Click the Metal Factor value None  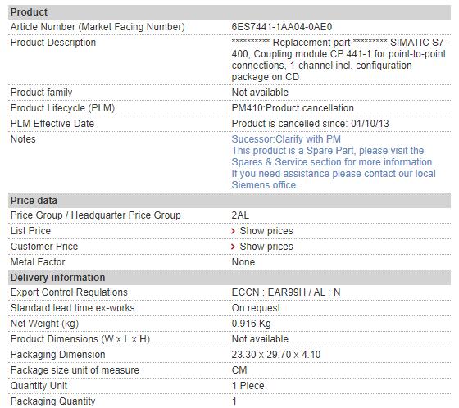(243, 262)
